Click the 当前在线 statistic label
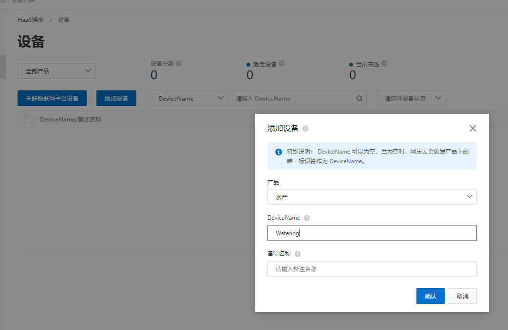Screen dimensions: 508x330 click(368, 64)
